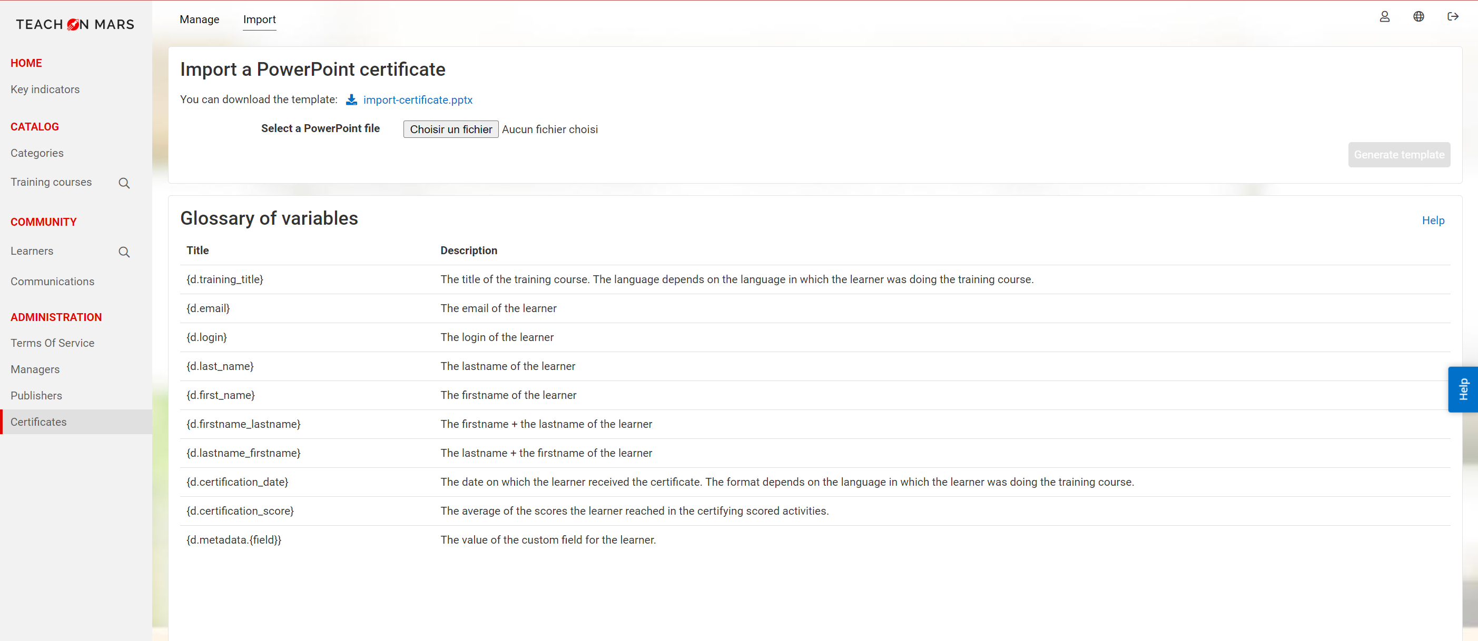Open the user profile icon

[x=1384, y=17]
